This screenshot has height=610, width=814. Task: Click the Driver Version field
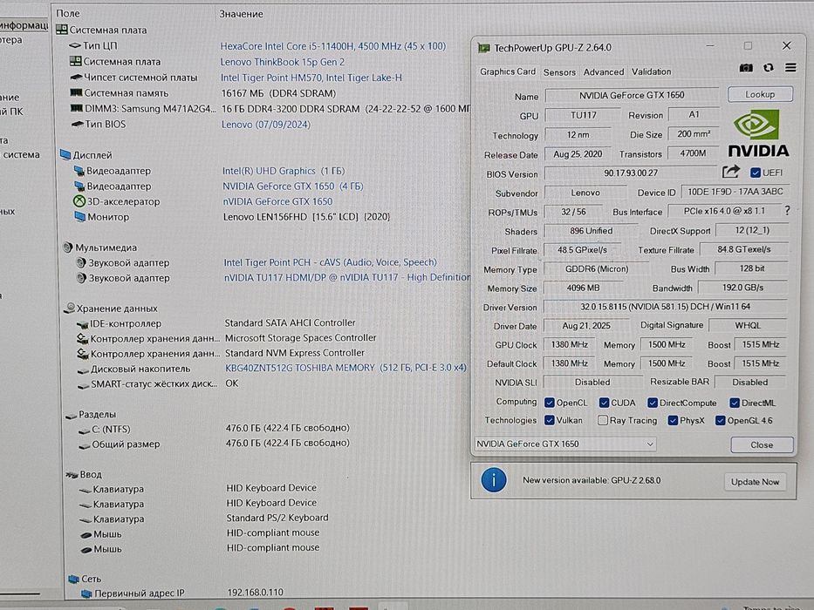point(665,307)
